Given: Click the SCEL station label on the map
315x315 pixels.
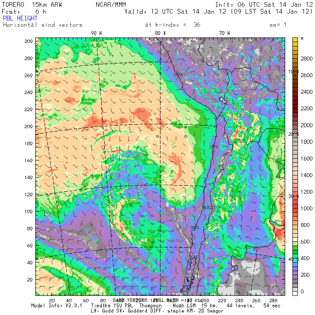Looking at the screenshot, I should [x=207, y=208].
